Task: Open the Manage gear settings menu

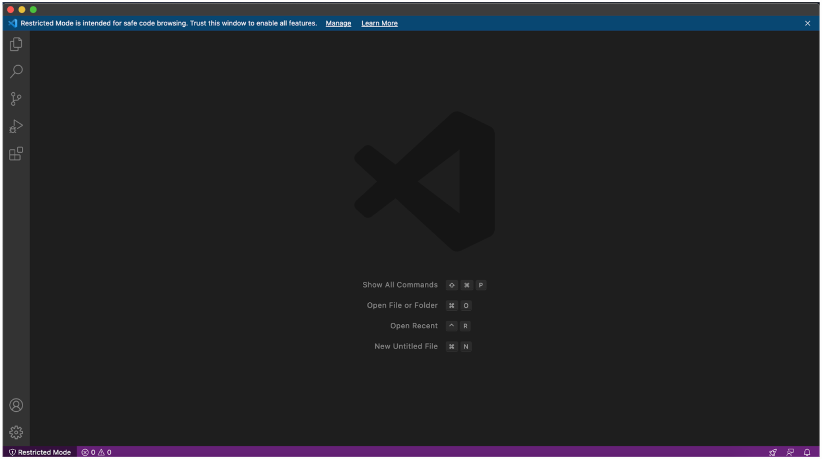Action: pos(16,432)
